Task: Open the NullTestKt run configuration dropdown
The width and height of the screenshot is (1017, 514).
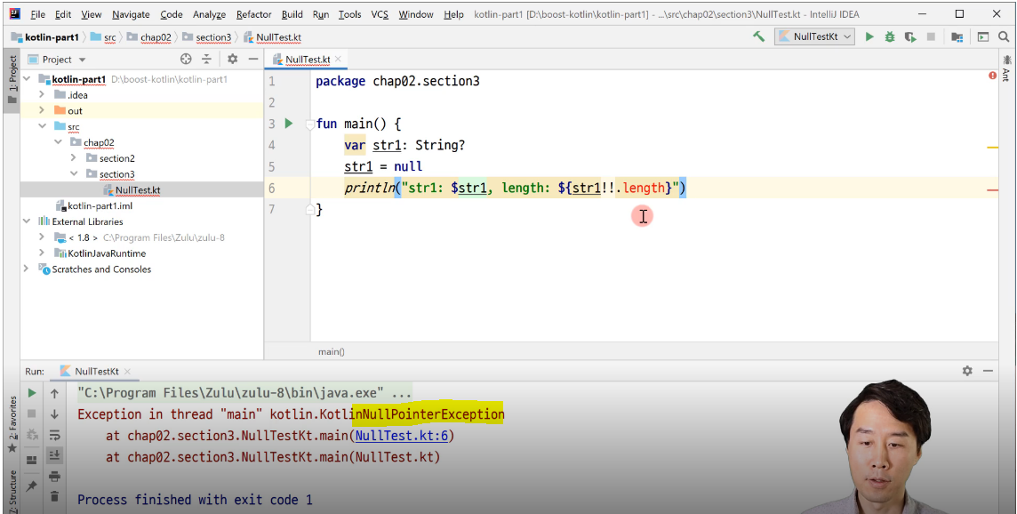Action: 816,37
